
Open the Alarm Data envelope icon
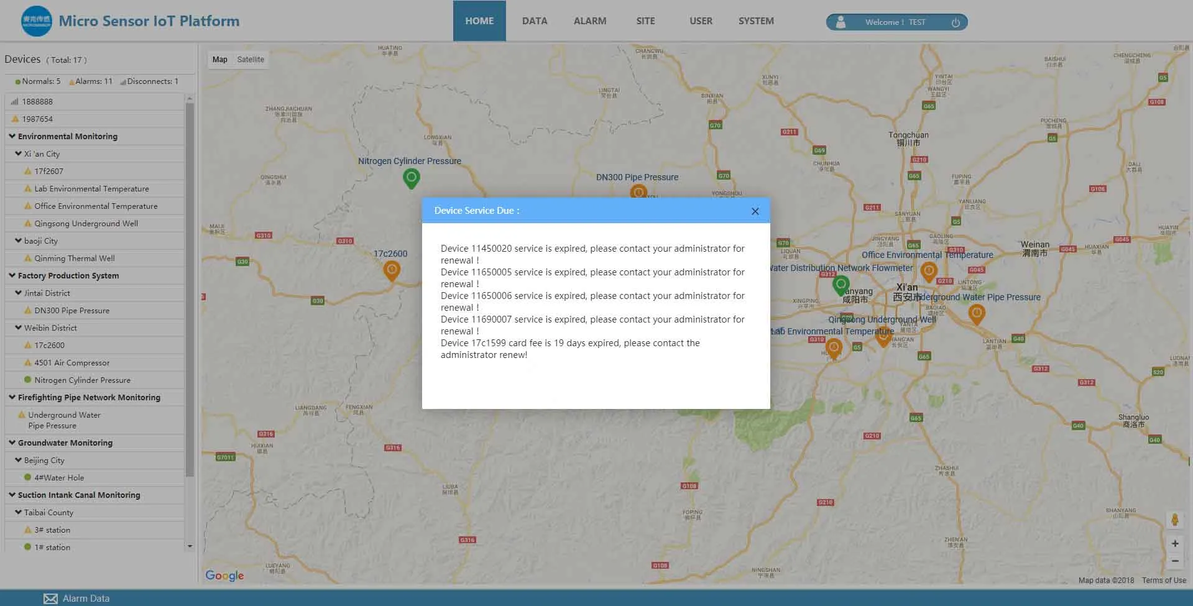coord(50,599)
